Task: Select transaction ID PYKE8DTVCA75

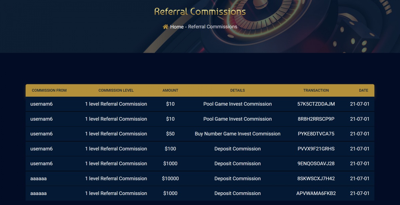Action: (x=316, y=134)
